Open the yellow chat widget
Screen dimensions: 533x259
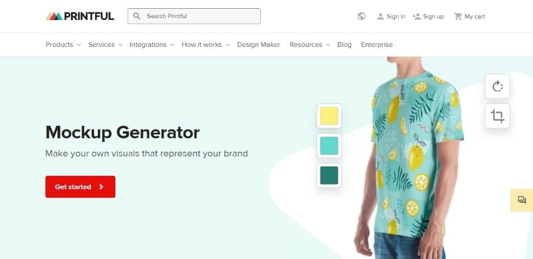(x=522, y=200)
